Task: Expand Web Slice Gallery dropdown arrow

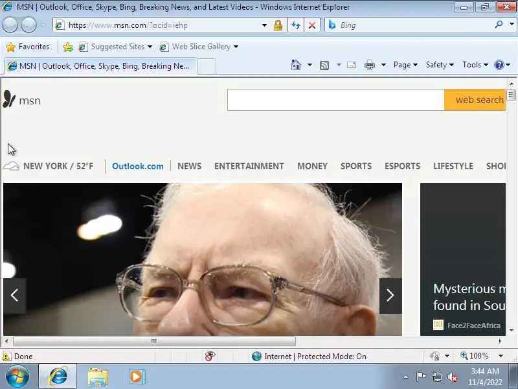Action: point(236,47)
